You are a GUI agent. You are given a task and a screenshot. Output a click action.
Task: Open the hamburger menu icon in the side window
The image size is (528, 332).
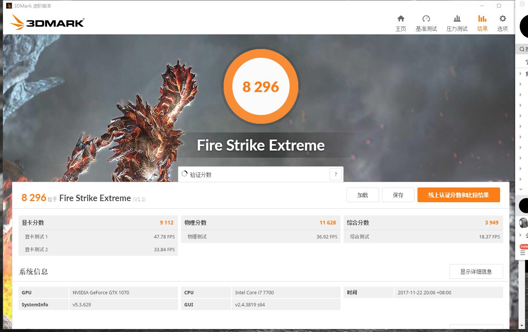pos(522,253)
